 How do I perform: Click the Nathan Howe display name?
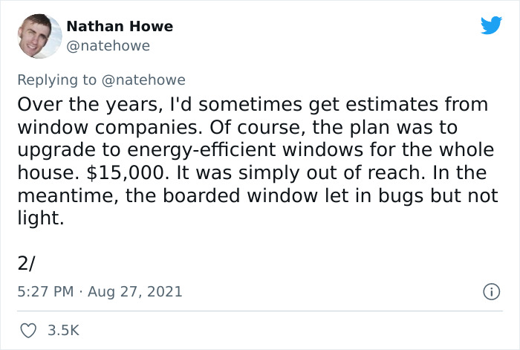click(x=120, y=26)
